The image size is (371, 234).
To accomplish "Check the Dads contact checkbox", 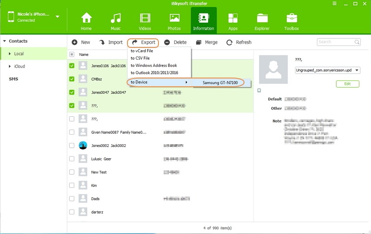I will coord(72,199).
